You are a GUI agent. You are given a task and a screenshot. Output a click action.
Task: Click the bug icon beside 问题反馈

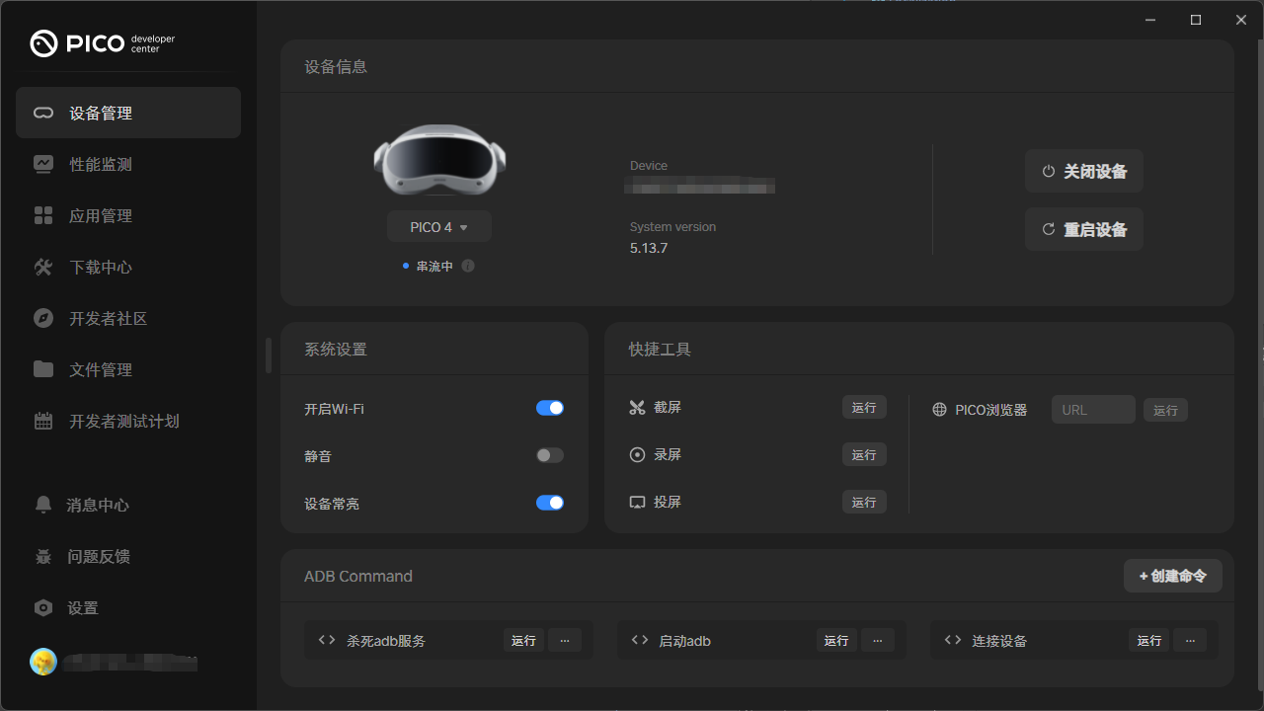pyautogui.click(x=43, y=556)
